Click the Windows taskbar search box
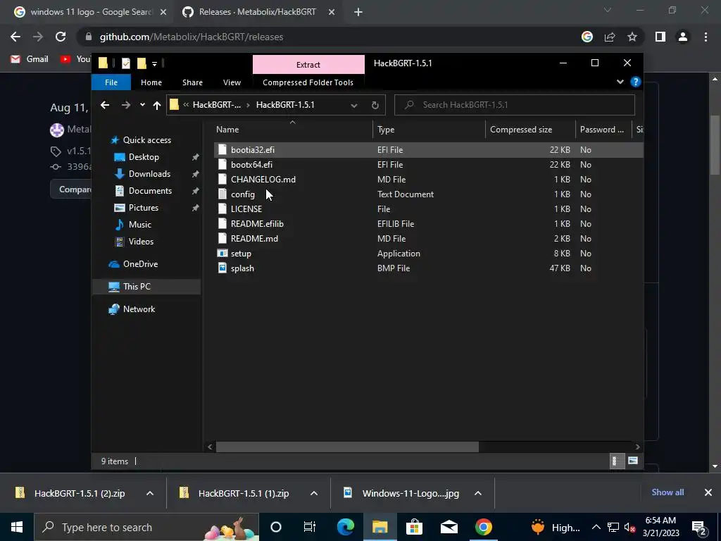This screenshot has height=541, width=721. tap(146, 527)
